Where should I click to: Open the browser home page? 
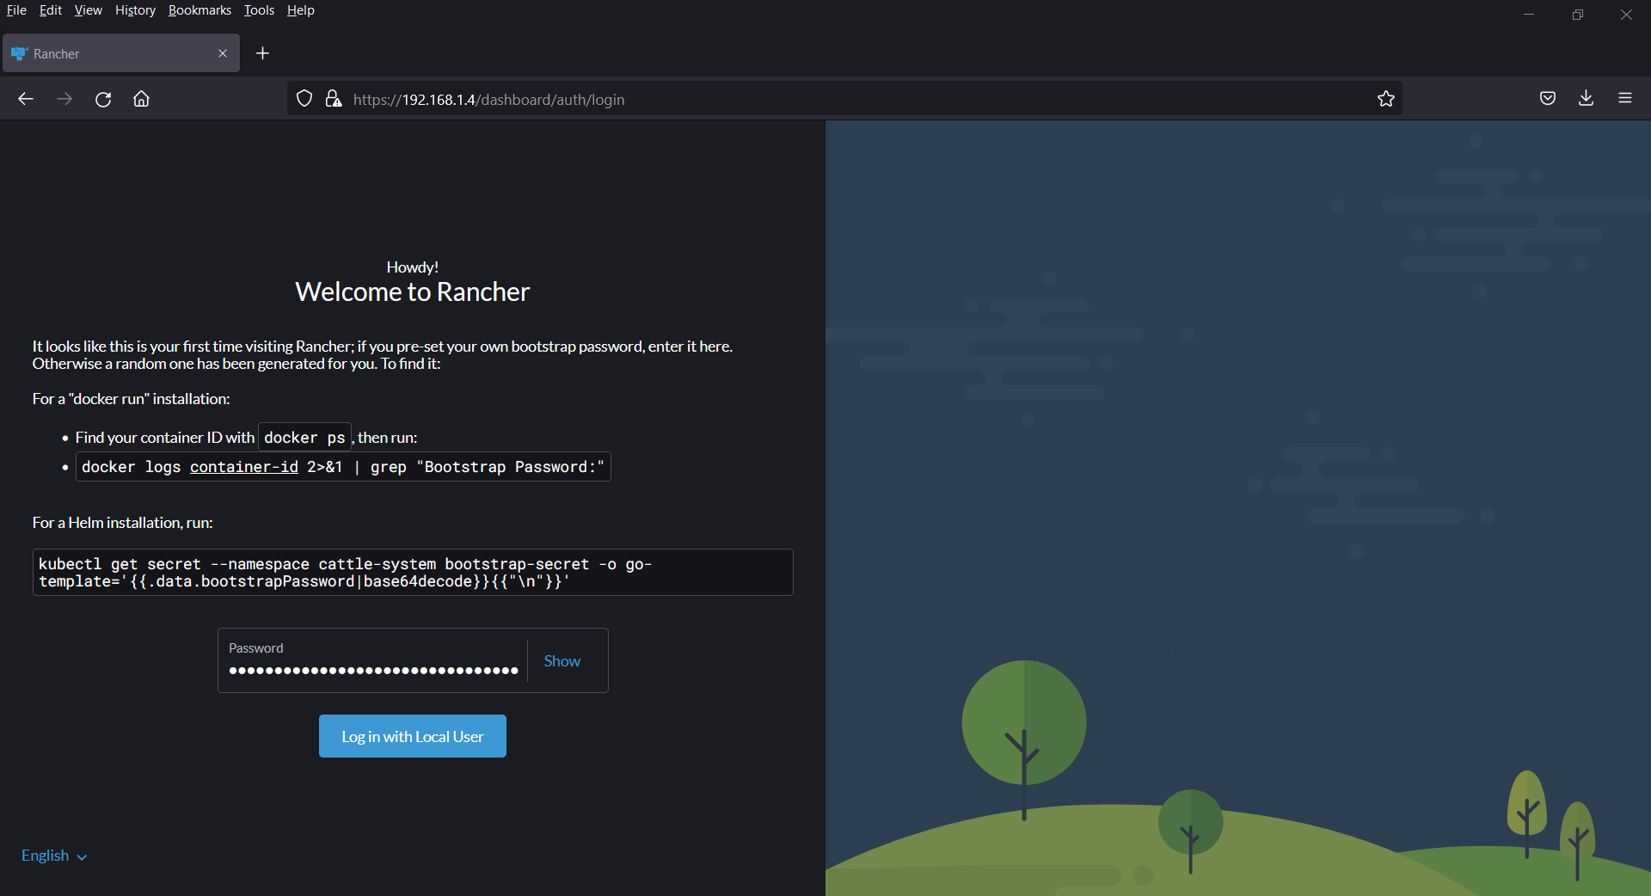coord(142,99)
